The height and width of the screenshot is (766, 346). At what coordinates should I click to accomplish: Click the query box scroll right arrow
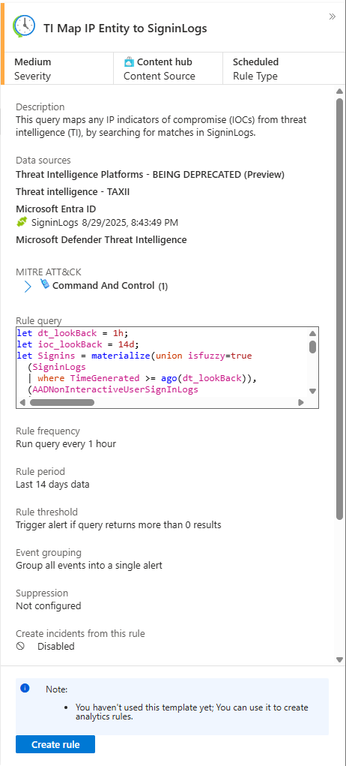(x=301, y=403)
